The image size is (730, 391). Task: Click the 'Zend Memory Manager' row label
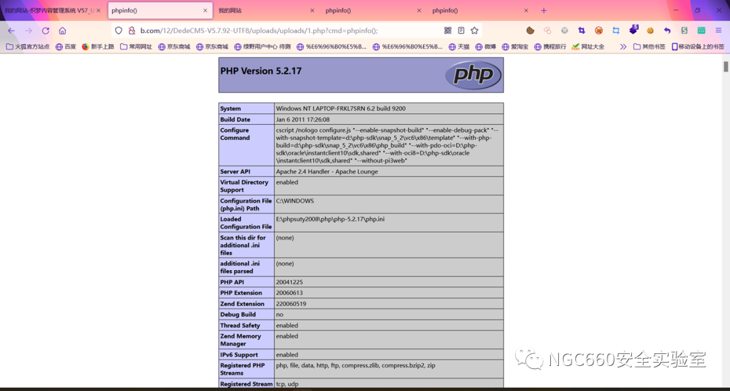click(241, 340)
